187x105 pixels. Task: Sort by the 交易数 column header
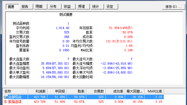click(x=96, y=91)
